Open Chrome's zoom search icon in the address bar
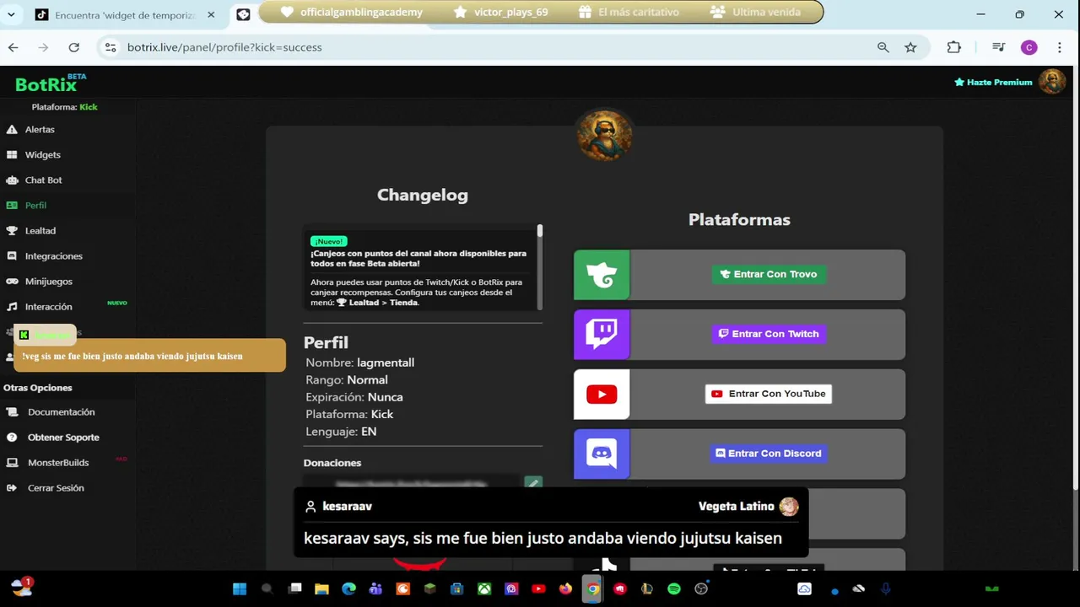1080x607 pixels. pyautogui.click(x=883, y=47)
